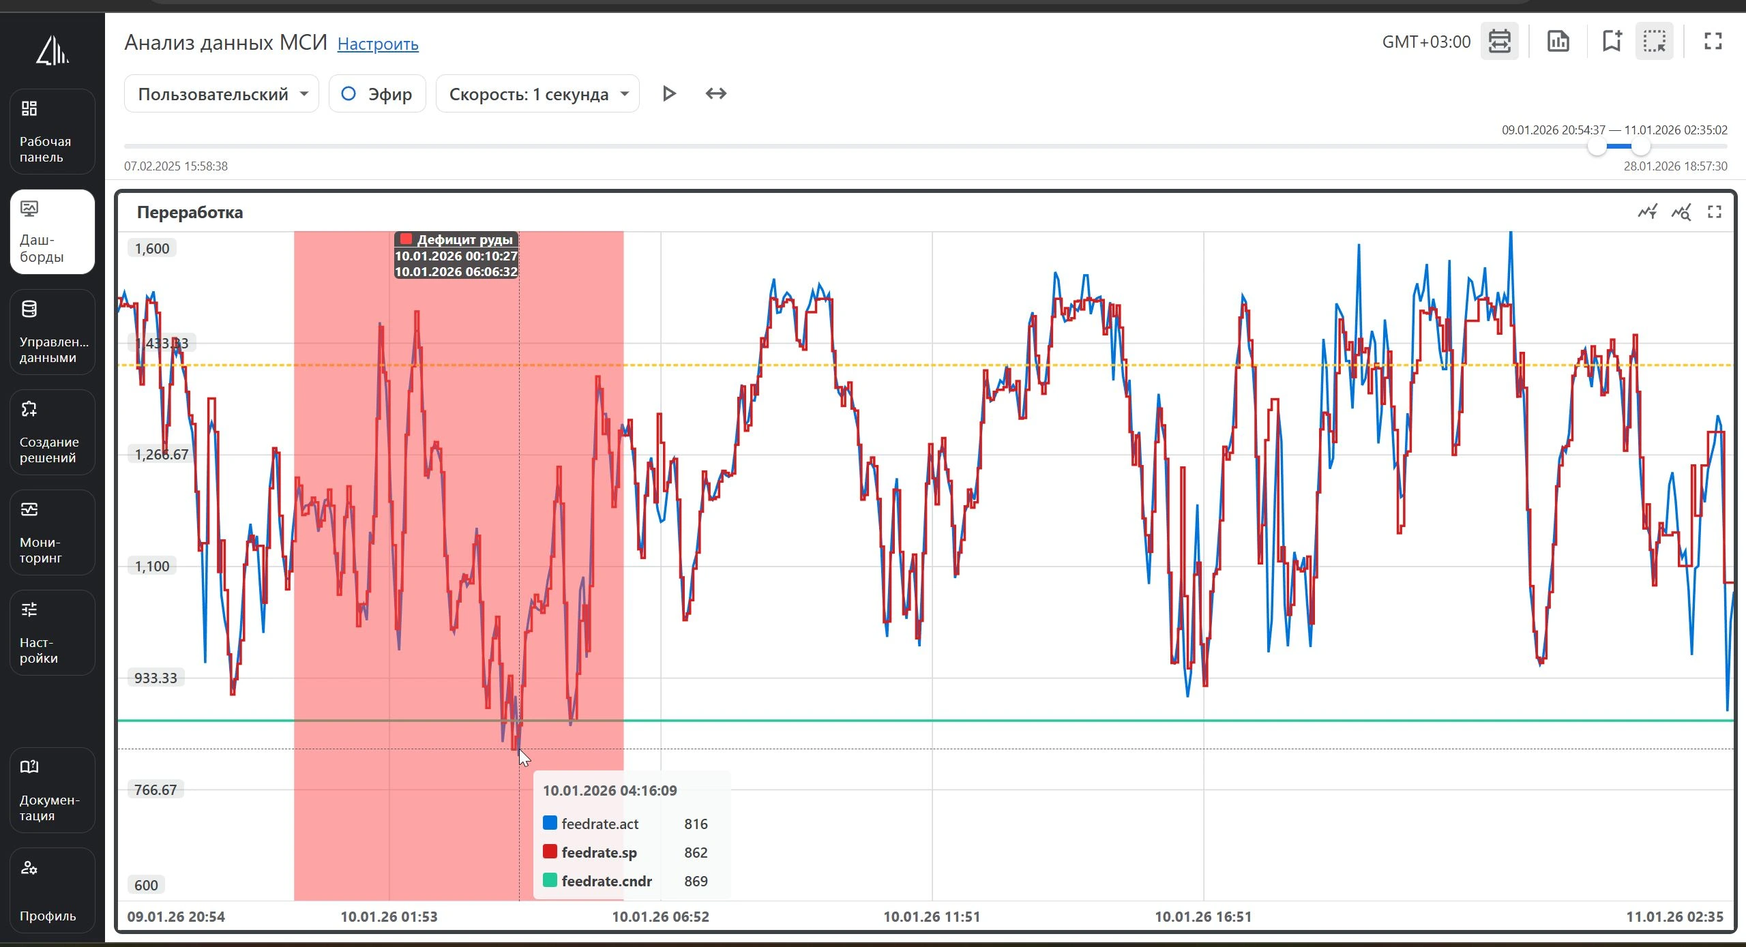Expand the Переработка chart panel
Image resolution: width=1746 pixels, height=947 pixels.
[1715, 212]
